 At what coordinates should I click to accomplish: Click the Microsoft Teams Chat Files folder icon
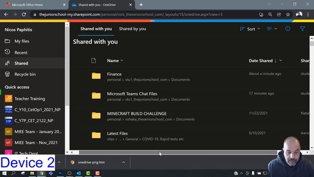pyautogui.click(x=96, y=95)
